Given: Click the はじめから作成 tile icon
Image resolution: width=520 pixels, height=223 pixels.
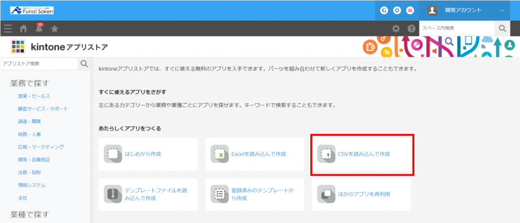Looking at the screenshot, I should (x=113, y=153).
